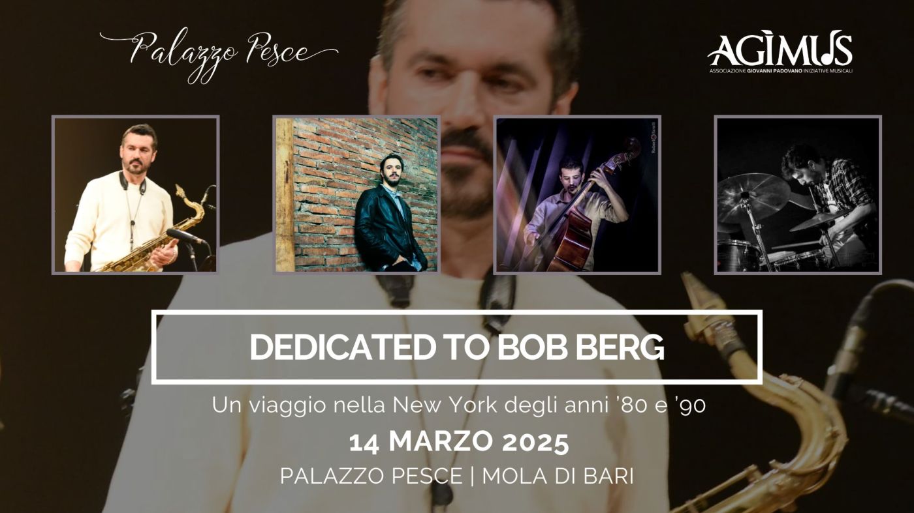This screenshot has height=513, width=914.
Task: Click the 14 MARZO 2025 date text
Action: (459, 443)
